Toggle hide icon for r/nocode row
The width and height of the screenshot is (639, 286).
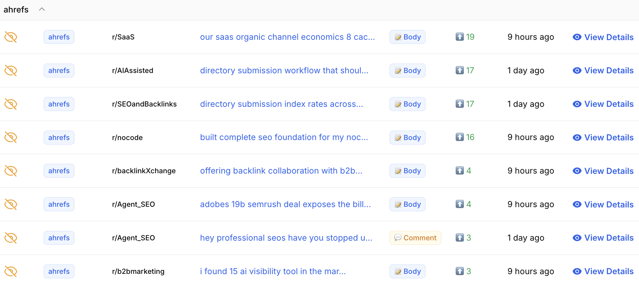(x=11, y=137)
